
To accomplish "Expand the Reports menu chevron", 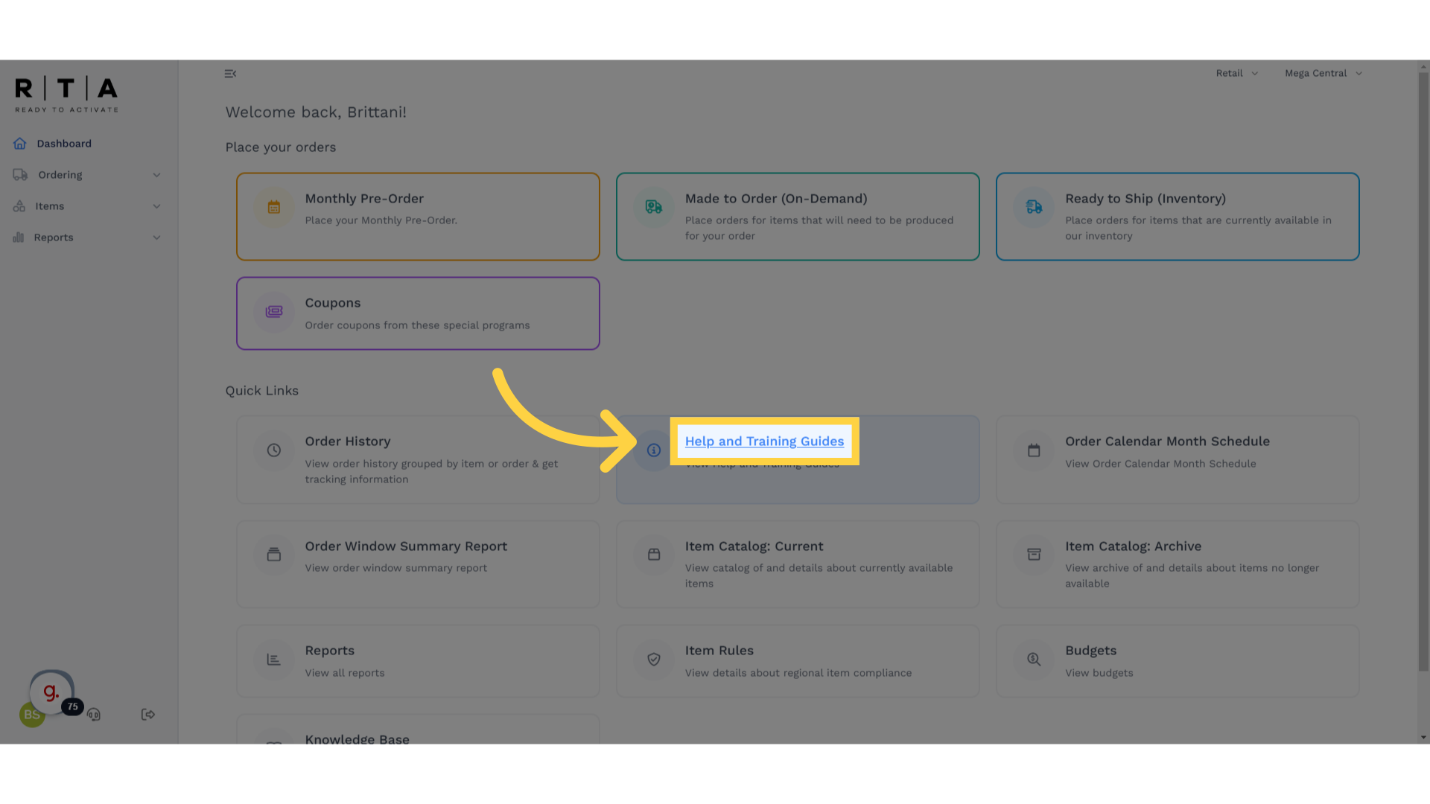I will (x=156, y=237).
